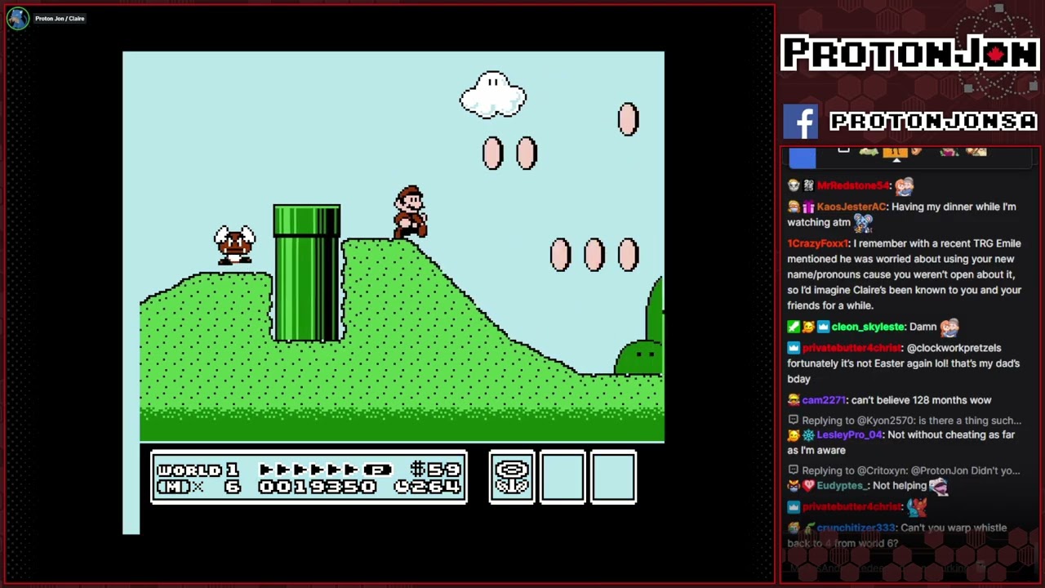1045x588 pixels.
Task: Open 1CrazyFoxx1's chat username
Action: pos(818,243)
